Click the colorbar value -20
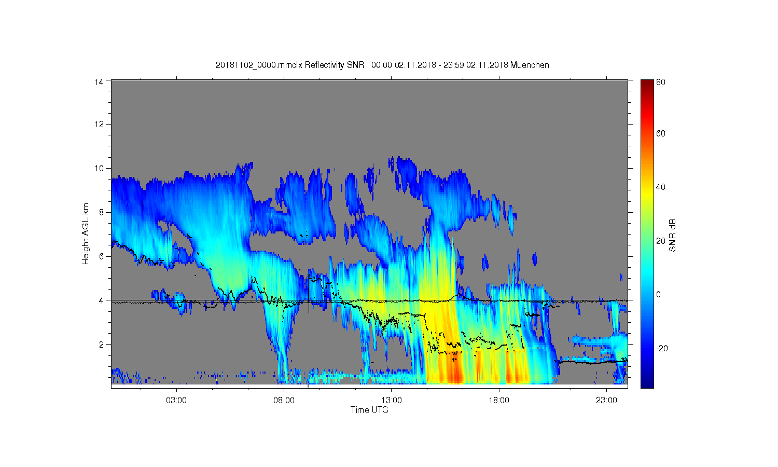Screen dimensions: 778x467 coord(662,348)
